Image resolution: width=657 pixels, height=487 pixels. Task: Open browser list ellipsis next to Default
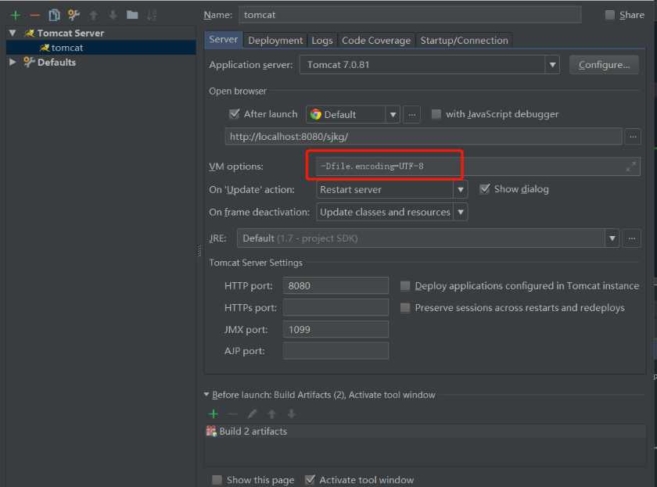point(412,114)
